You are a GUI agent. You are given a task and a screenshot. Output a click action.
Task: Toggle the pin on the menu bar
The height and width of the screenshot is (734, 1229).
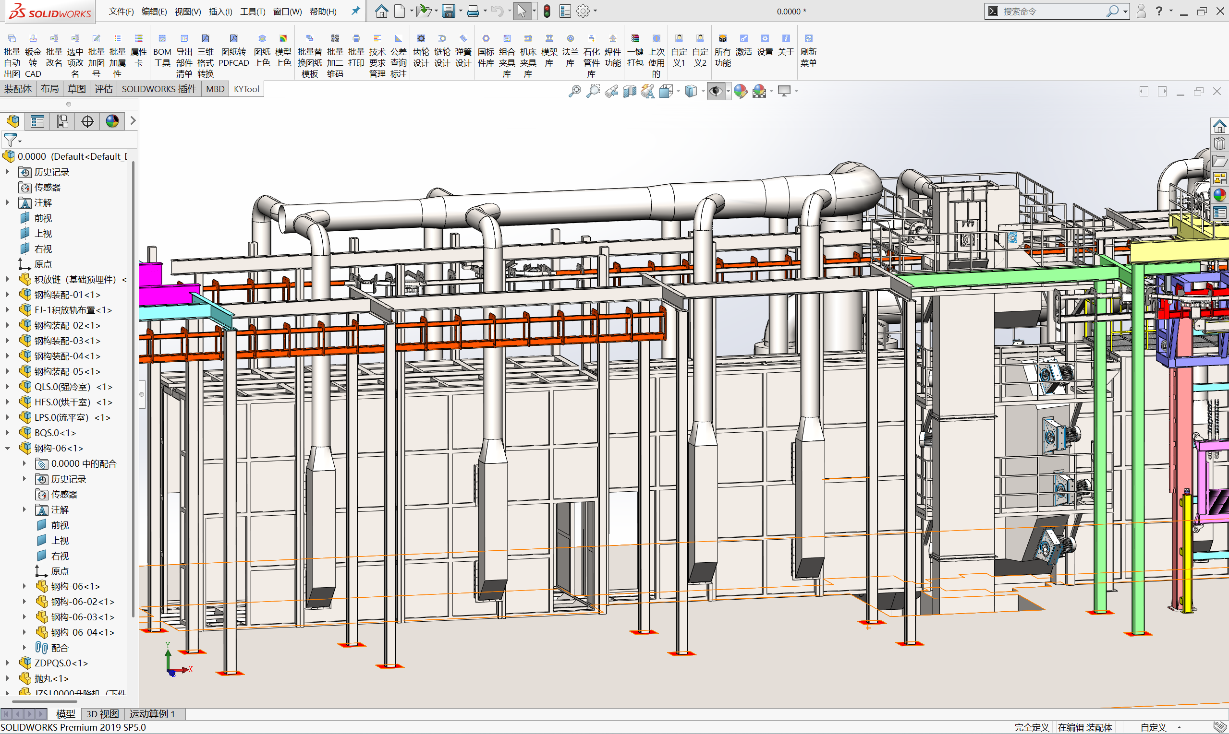355,11
